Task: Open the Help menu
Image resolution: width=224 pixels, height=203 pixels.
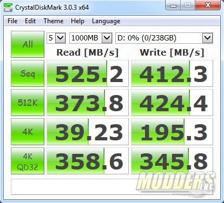Action: pos(77,21)
